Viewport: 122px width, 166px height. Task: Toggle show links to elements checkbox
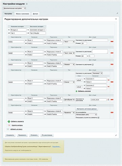click(98, 118)
